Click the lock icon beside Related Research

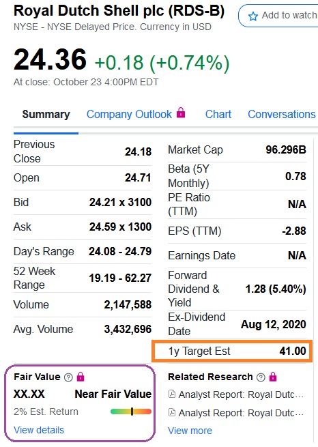click(x=273, y=377)
